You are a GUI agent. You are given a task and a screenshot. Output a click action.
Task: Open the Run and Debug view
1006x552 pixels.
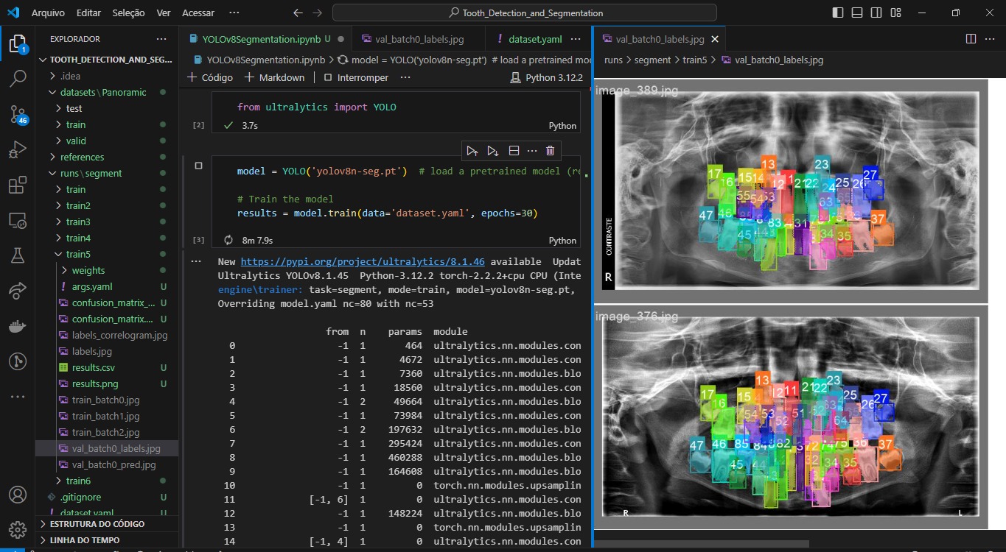[18, 150]
